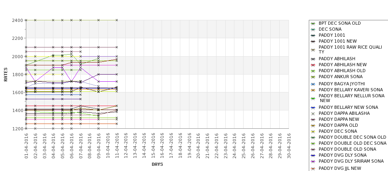Click the 2400 value on the rates axis
Image resolution: width=388 pixels, height=171 pixels.
(x=17, y=20)
